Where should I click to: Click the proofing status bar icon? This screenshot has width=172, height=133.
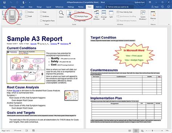pos(27,130)
